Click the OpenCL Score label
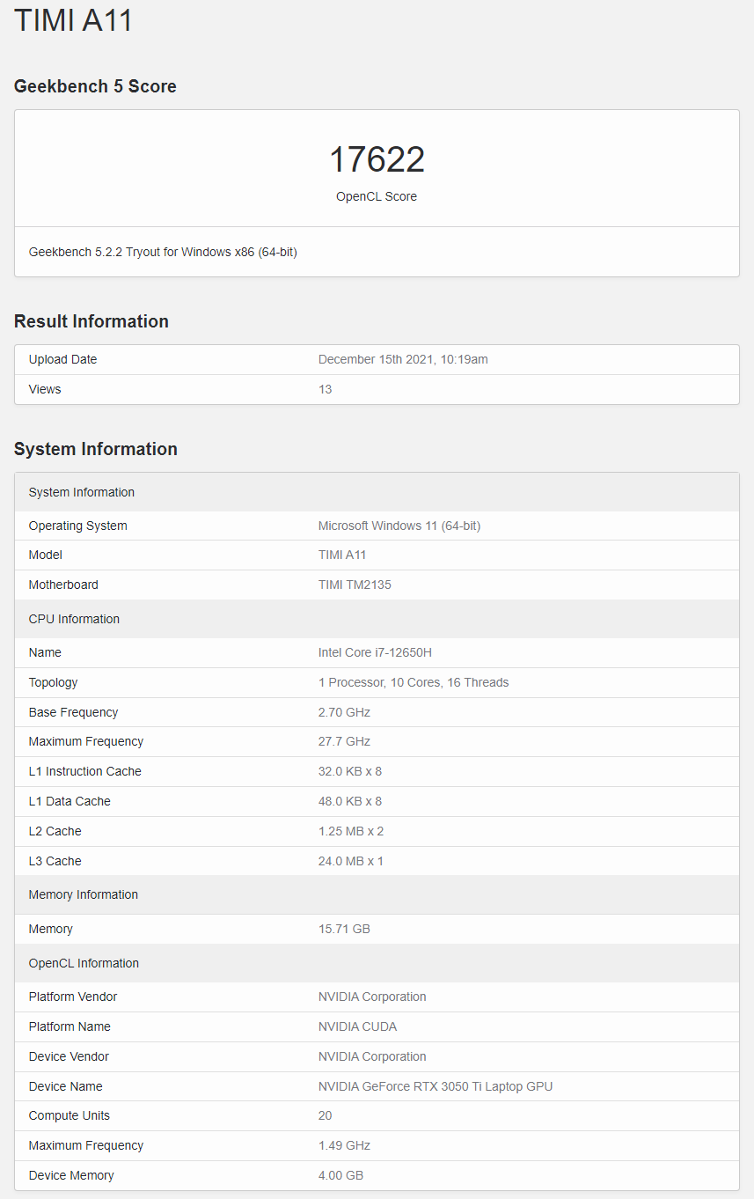 (x=377, y=196)
